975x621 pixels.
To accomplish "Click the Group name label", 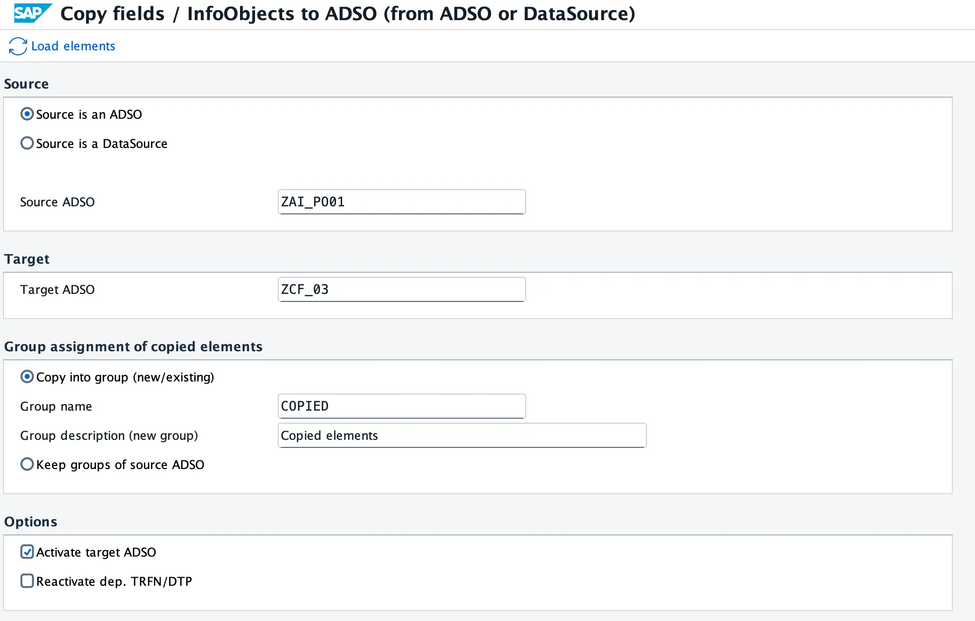I will click(56, 407).
